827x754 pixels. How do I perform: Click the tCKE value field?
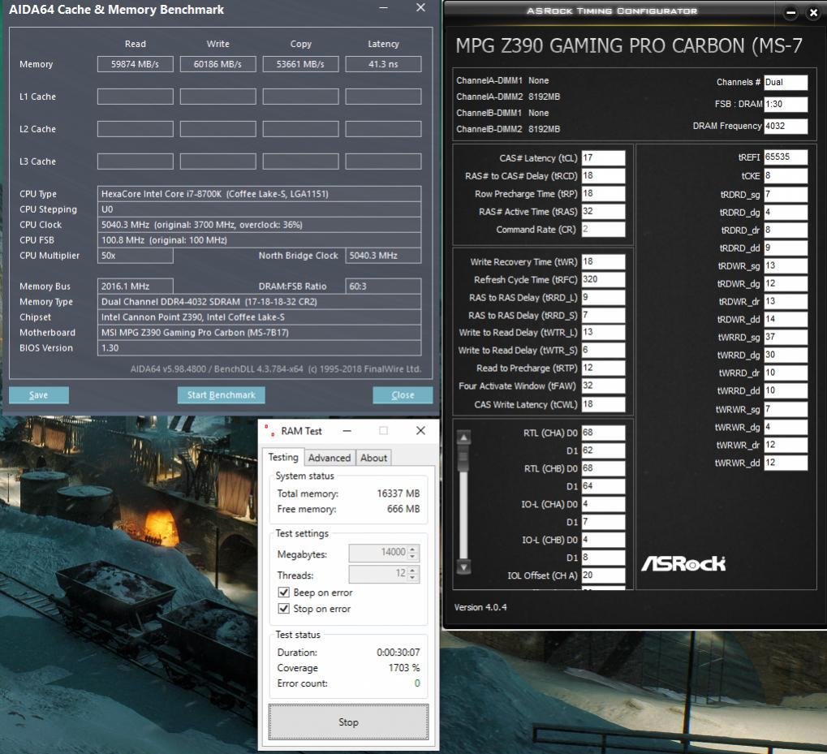tap(786, 175)
